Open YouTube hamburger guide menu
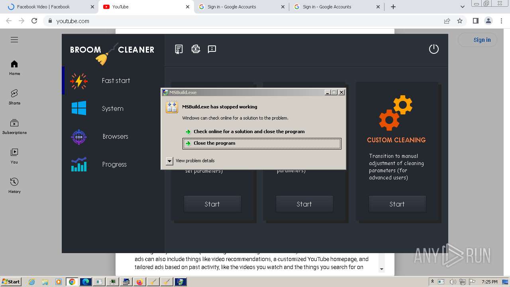Viewport: 510px width, 287px height. tap(14, 40)
